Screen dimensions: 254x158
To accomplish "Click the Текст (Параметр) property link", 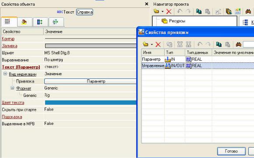I will [21, 67].
